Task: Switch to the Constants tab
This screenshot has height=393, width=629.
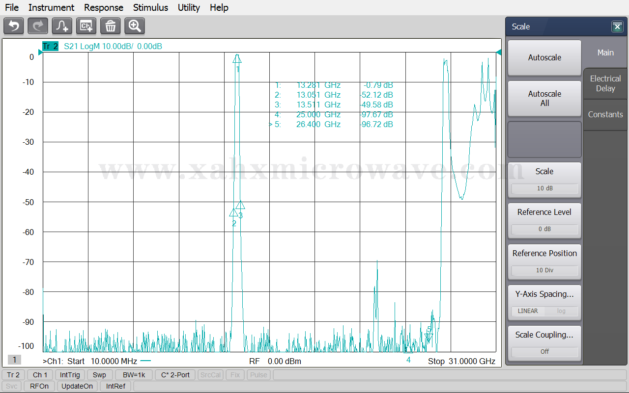Action: pyautogui.click(x=605, y=114)
